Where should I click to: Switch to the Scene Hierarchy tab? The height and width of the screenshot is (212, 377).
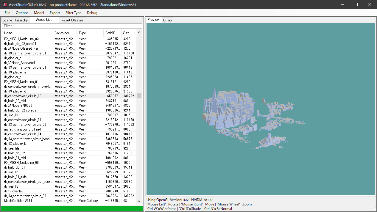click(x=15, y=20)
